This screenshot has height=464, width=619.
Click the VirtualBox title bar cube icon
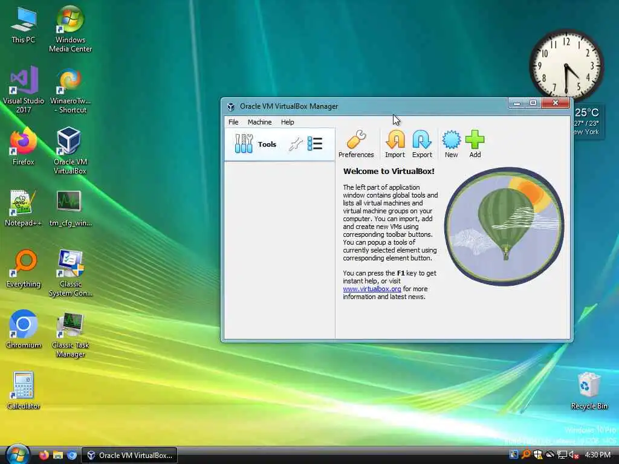click(x=231, y=106)
